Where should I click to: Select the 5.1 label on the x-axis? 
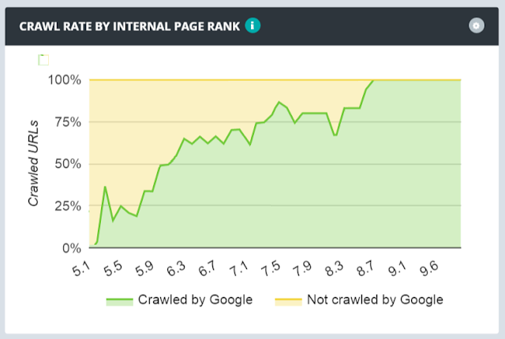pyautogui.click(x=81, y=267)
